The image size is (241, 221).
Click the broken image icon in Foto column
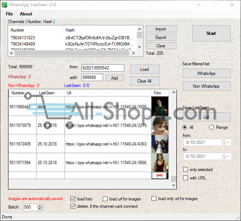point(160,176)
